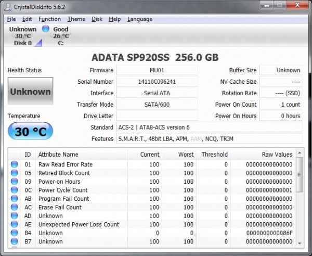
Task: Select the Power-on Hours attribute name
Action: [59, 182]
